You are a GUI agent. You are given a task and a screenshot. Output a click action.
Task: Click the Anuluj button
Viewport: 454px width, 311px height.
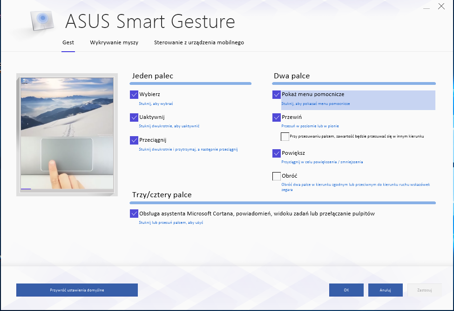pos(386,290)
